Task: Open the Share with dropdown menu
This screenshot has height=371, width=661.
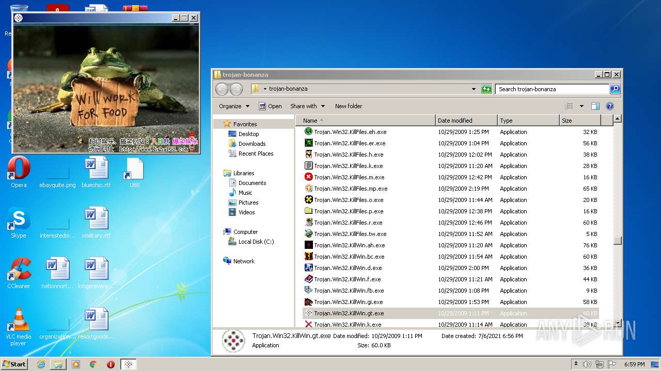Action: pos(307,106)
